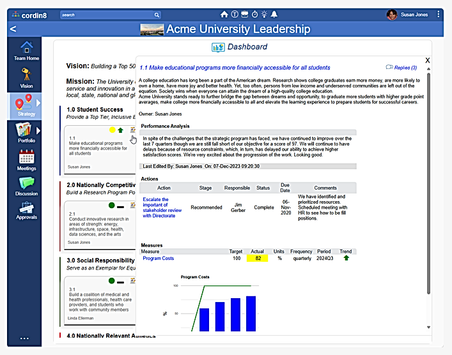Open Replies (3) link

pos(405,68)
